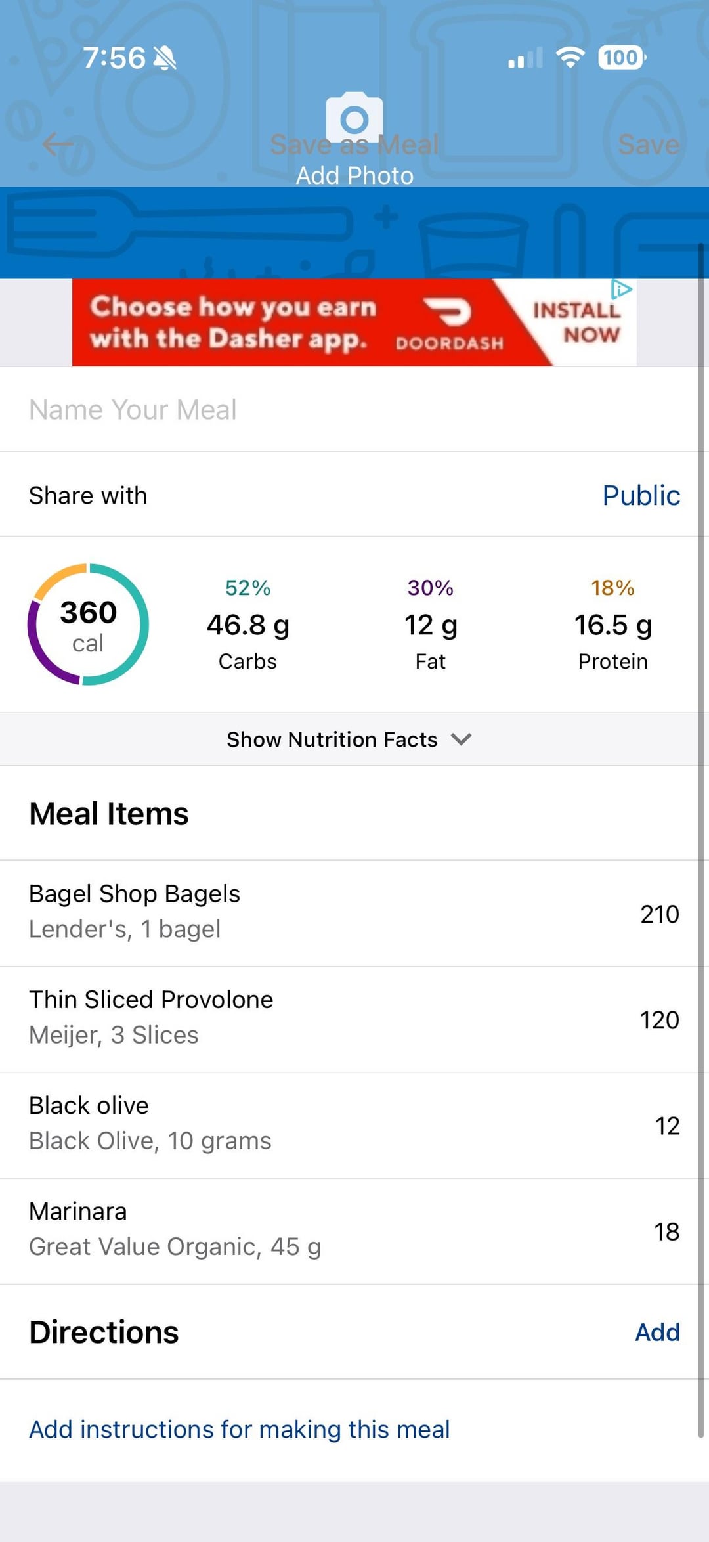Viewport: 709px width, 1542px height.
Task: Tap INSTALL NOW on DoorDash ad
Action: pos(576,322)
